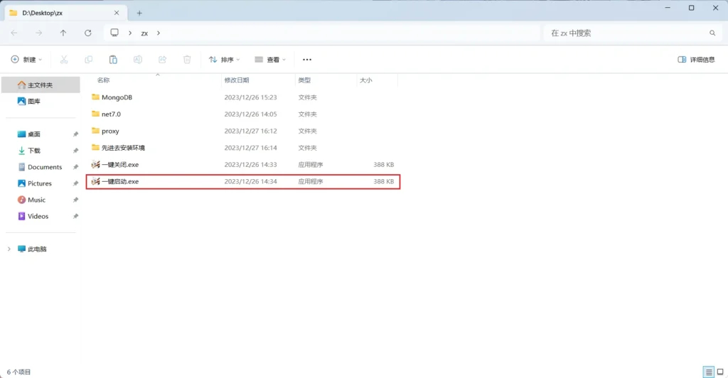Switch to details list view icon

709,372
